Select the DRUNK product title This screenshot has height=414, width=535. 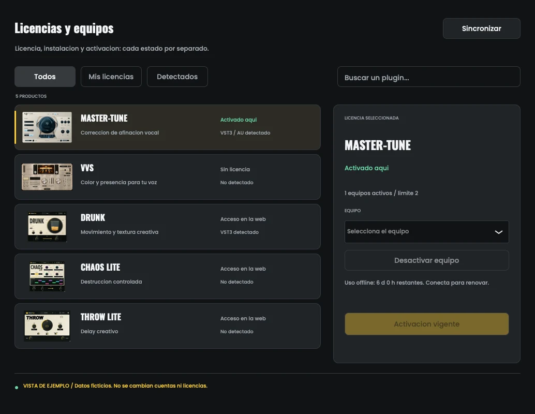[93, 217]
